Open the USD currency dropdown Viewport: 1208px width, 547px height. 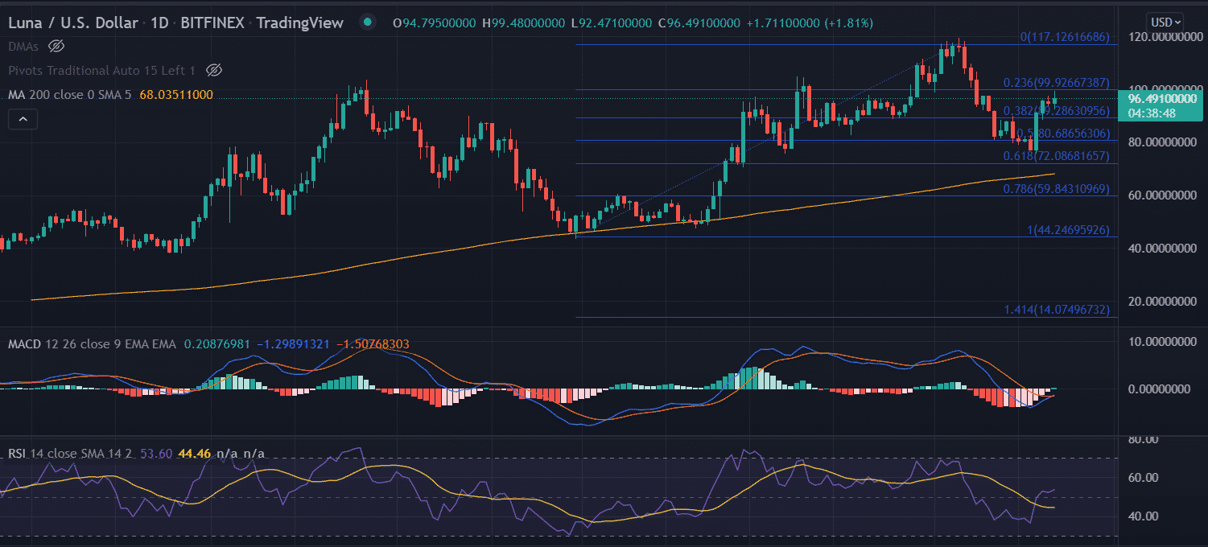pyautogui.click(x=1165, y=23)
